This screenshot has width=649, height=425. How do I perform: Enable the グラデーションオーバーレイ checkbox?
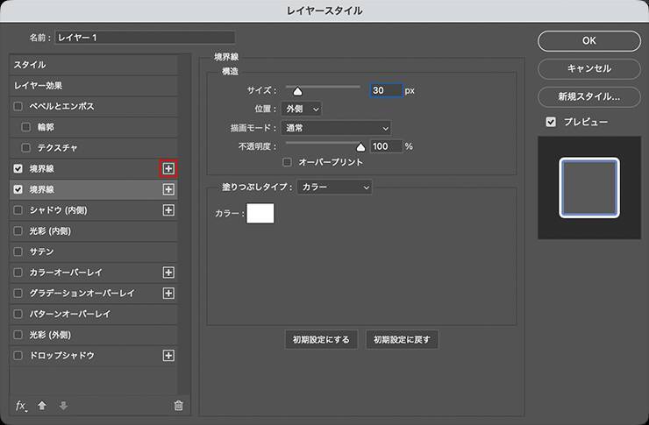18,293
